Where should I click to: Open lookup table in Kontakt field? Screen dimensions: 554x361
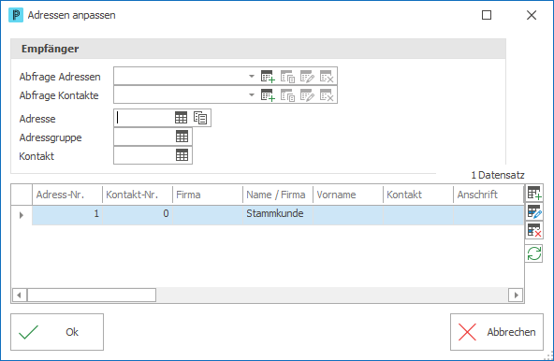[182, 155]
